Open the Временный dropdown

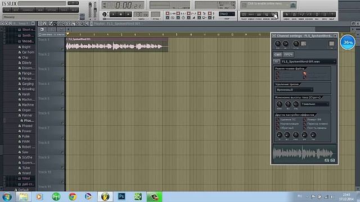(294, 90)
